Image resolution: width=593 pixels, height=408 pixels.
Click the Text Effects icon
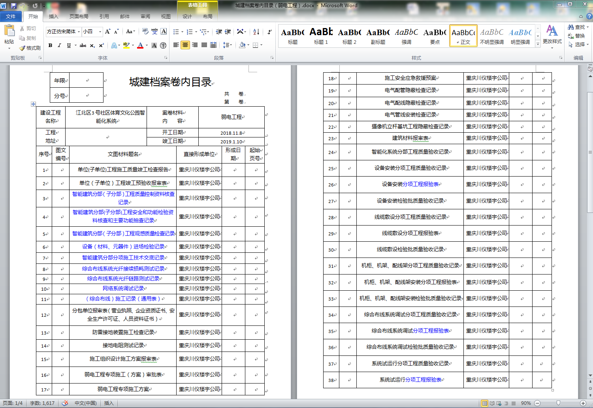coord(114,45)
